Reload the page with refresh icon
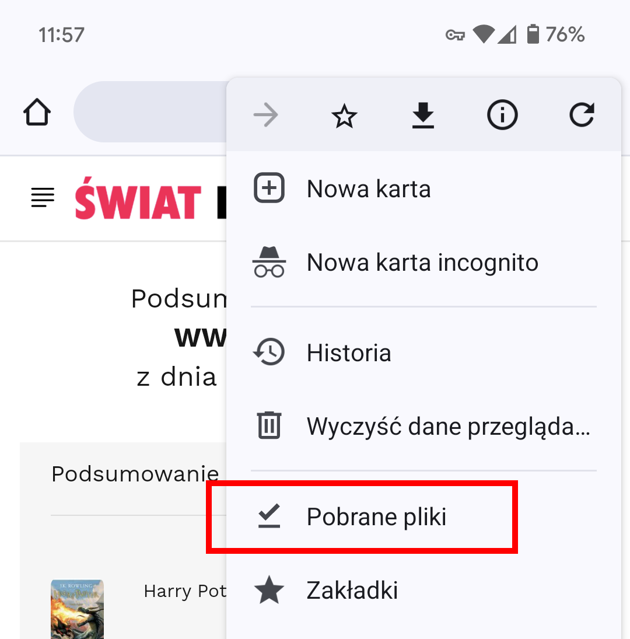630x639 pixels. (x=582, y=115)
